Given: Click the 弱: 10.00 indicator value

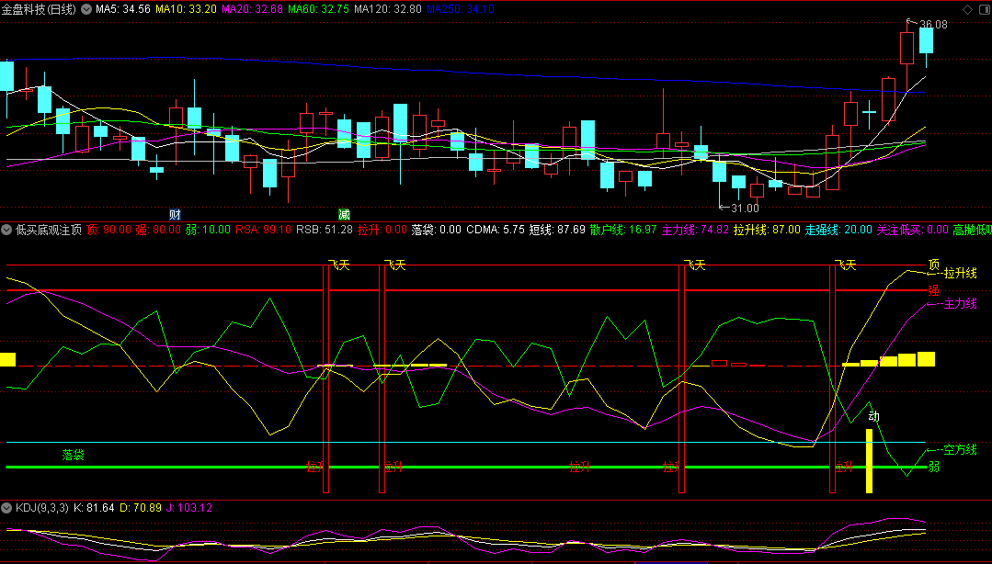Looking at the screenshot, I should click(x=208, y=230).
